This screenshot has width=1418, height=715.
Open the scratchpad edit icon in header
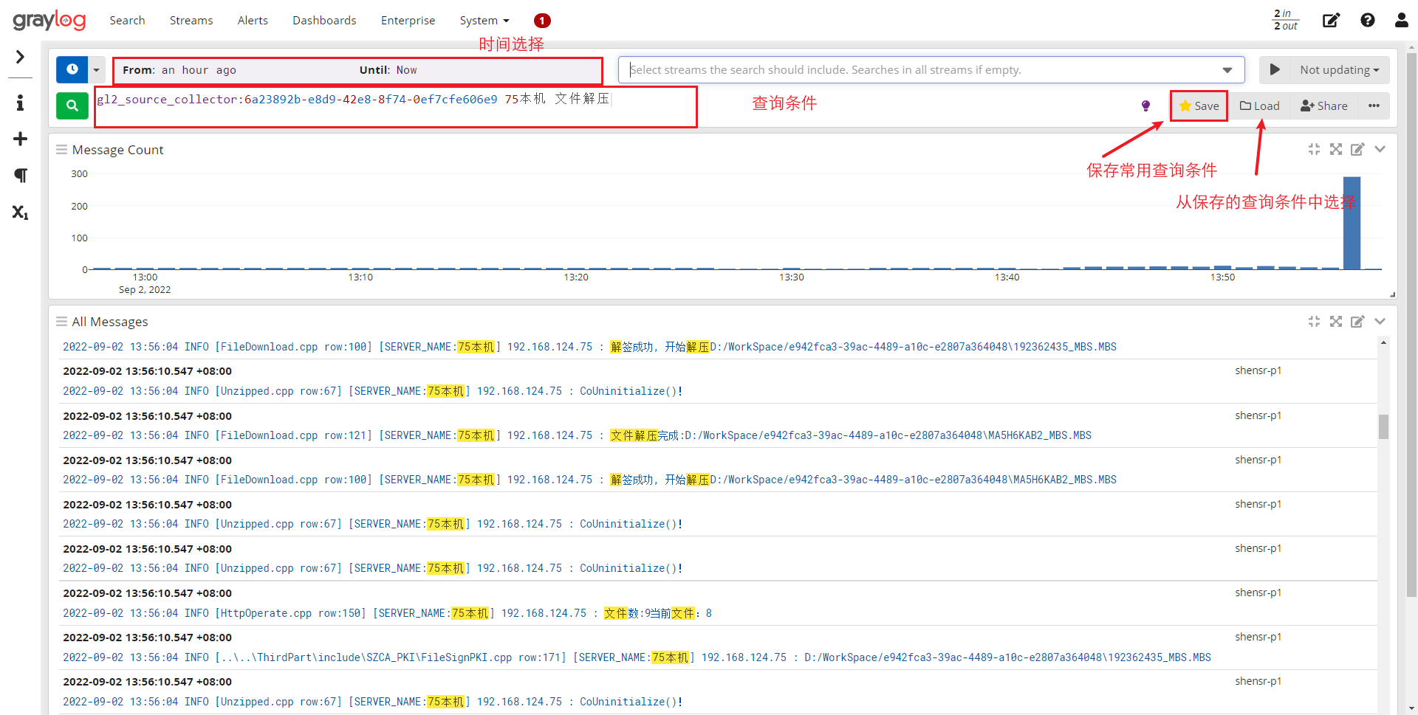[x=1331, y=21]
